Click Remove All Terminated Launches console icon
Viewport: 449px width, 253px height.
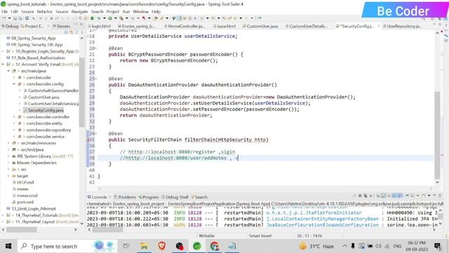point(366,195)
